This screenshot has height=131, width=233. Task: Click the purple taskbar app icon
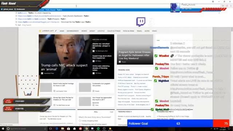[x=92, y=128]
